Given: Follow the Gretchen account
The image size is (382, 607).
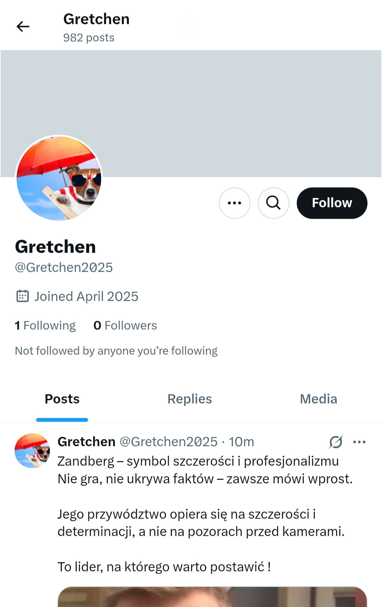Looking at the screenshot, I should [332, 203].
